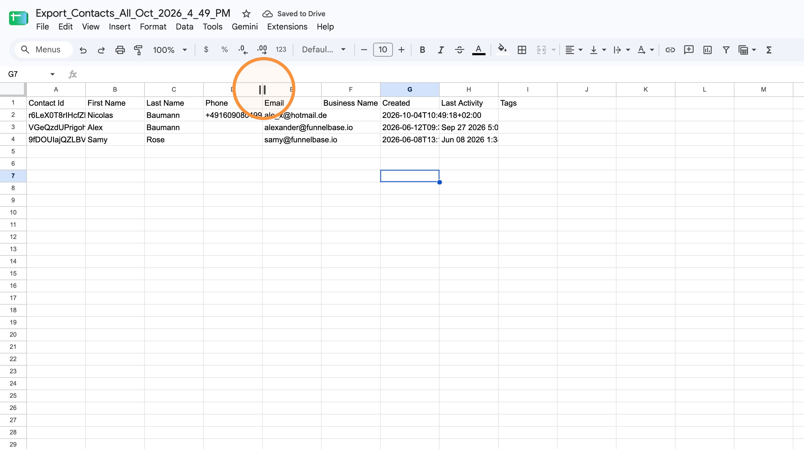Open the Default font dropdown
The height and width of the screenshot is (449, 804).
(324, 50)
